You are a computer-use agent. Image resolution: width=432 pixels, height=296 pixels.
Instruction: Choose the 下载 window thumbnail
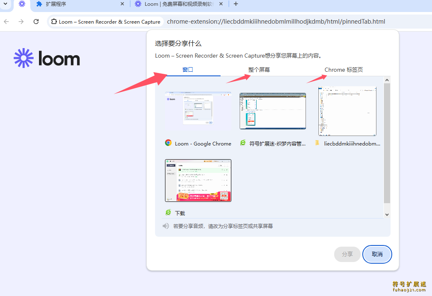(x=198, y=180)
